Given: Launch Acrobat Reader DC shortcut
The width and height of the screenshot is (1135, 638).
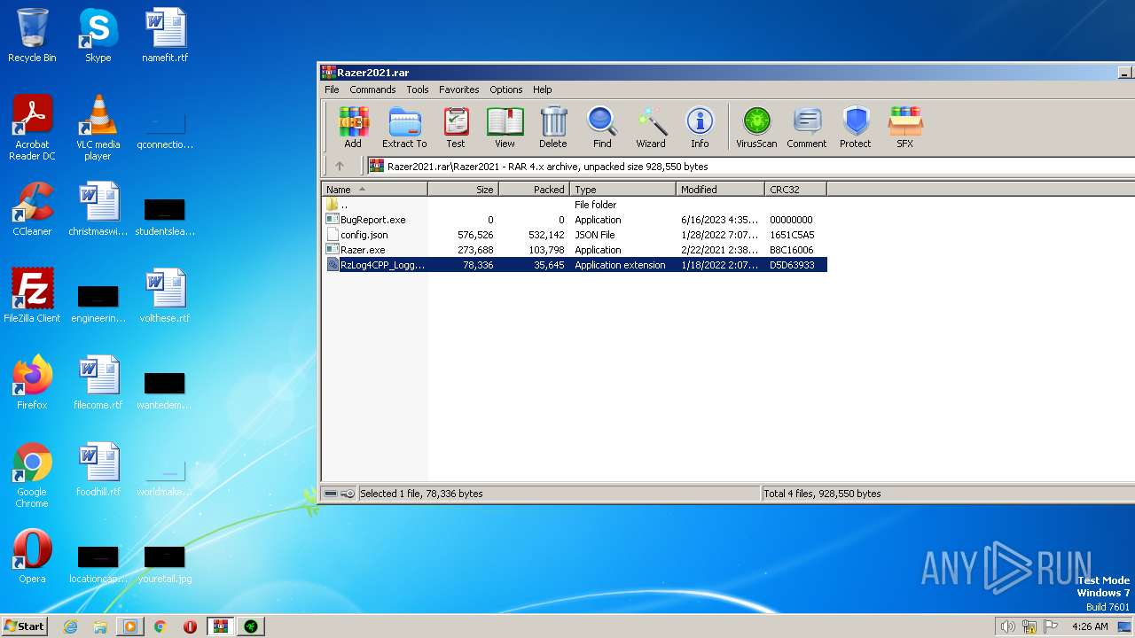Looking at the screenshot, I should [x=32, y=128].
